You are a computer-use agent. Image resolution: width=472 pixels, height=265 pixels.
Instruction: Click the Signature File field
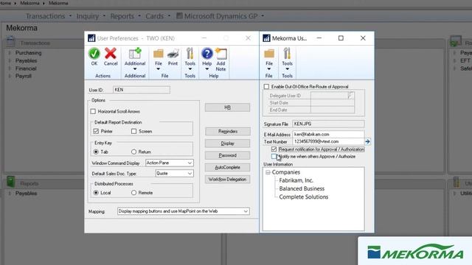pyautogui.click(x=328, y=124)
